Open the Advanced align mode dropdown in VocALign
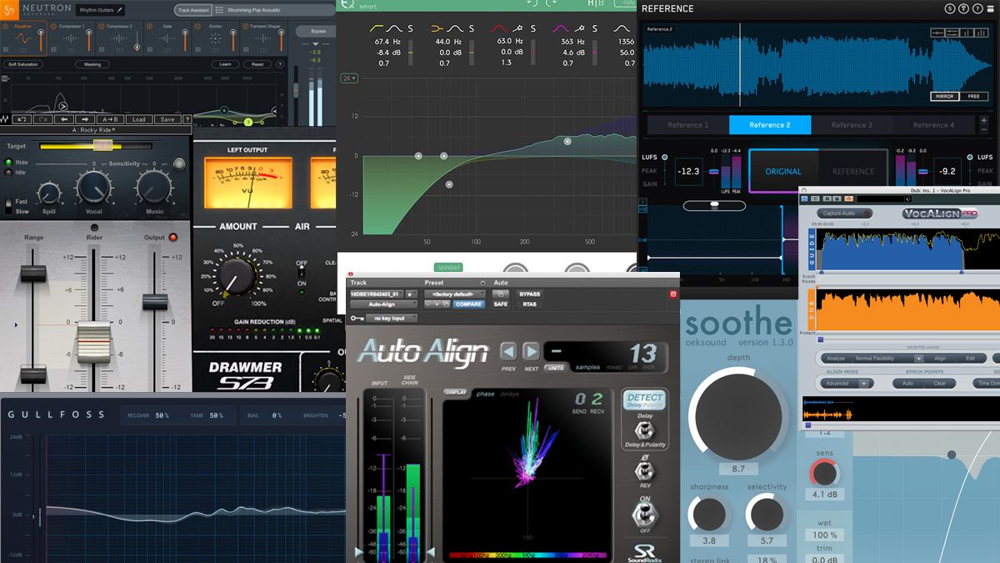 coord(847,384)
